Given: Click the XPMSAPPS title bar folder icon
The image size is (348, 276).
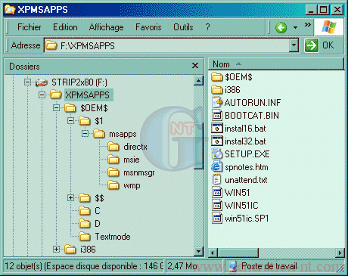Looking at the screenshot, I should (x=10, y=10).
